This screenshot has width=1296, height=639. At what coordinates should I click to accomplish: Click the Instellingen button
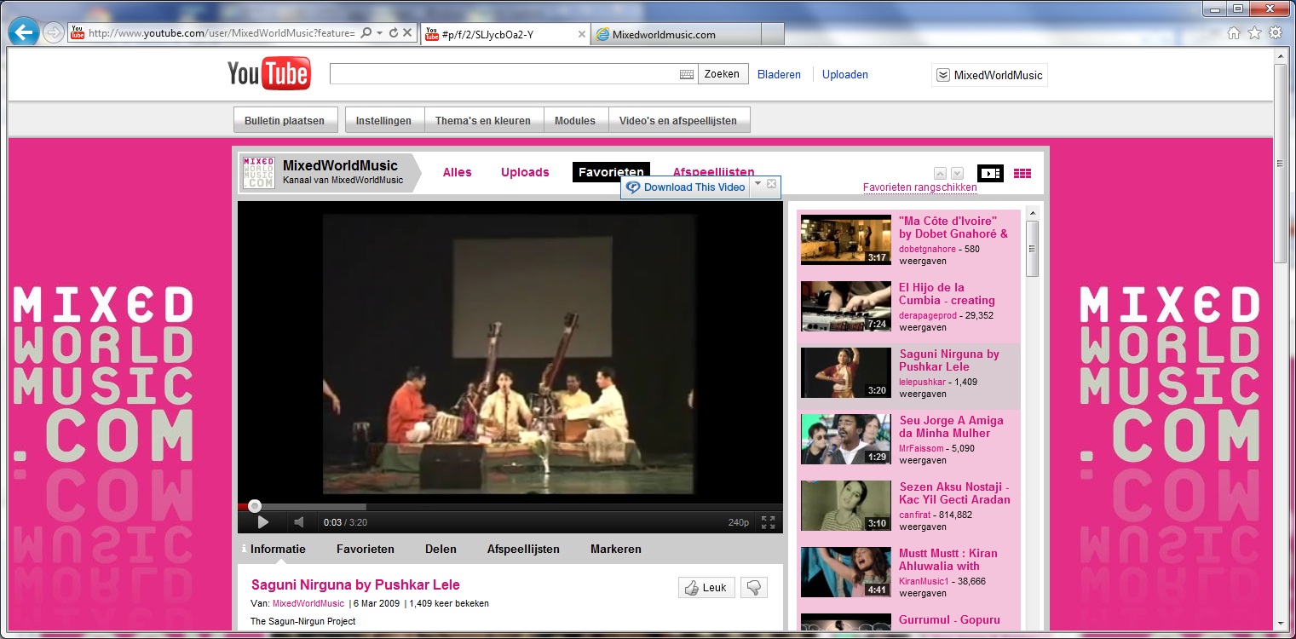pos(384,121)
